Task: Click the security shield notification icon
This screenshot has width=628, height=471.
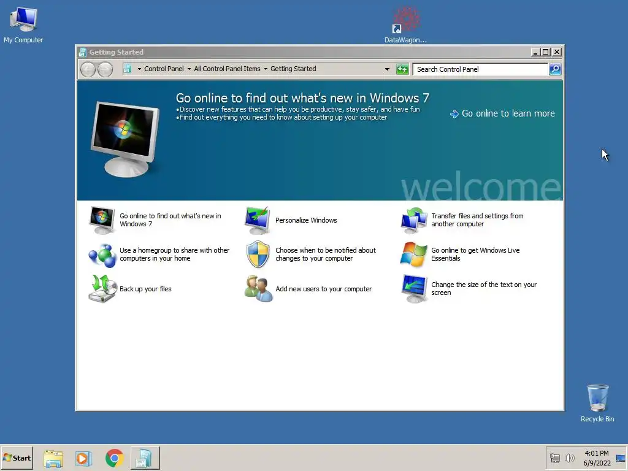Action: point(258,255)
